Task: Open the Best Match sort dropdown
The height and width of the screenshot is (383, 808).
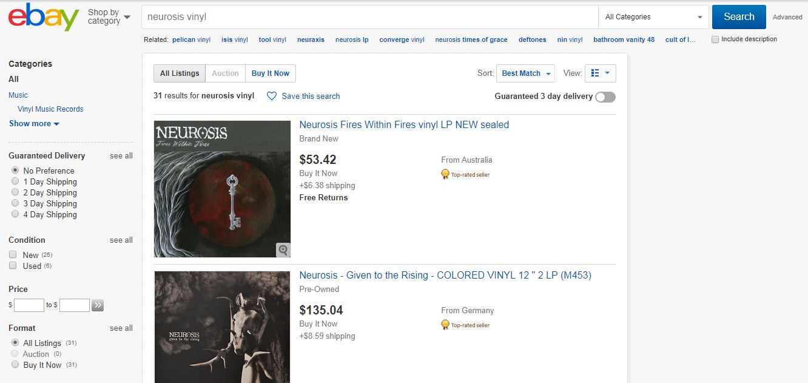Action: pos(525,73)
